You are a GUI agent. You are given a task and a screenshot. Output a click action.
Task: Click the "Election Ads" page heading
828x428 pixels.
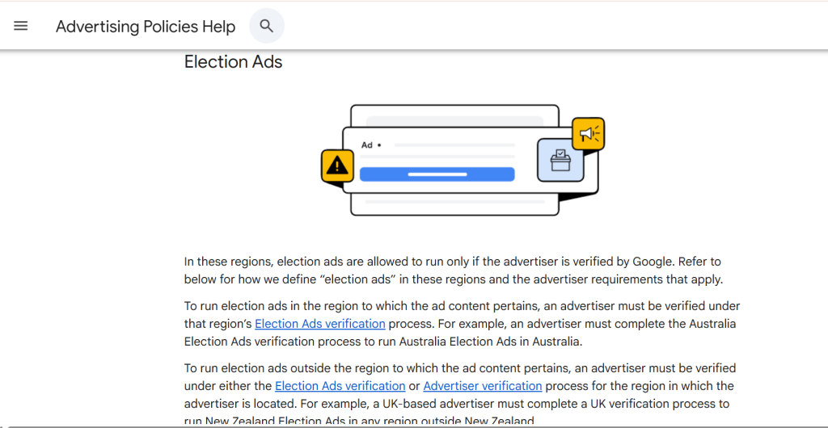pyautogui.click(x=234, y=62)
